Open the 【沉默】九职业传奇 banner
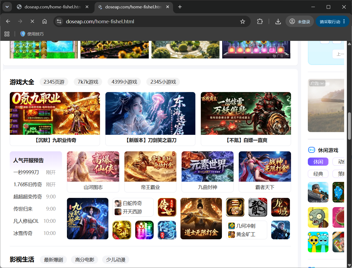This screenshot has height=268, width=352. (55, 119)
